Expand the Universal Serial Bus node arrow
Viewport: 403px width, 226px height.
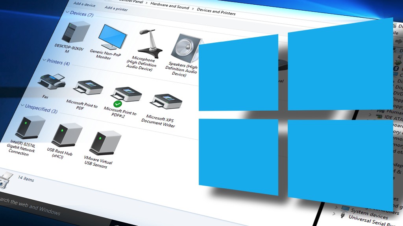click(334, 213)
